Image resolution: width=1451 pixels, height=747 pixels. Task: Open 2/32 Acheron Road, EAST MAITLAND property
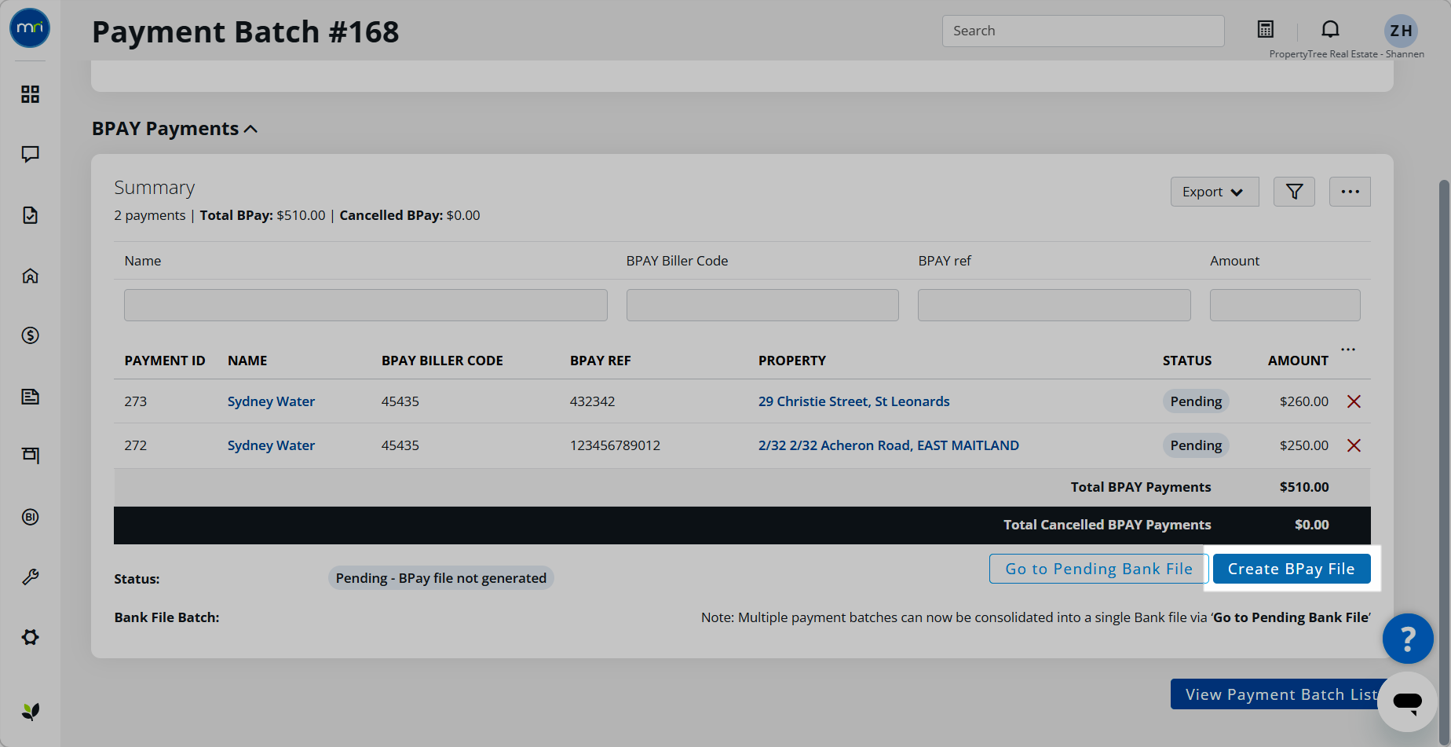coord(888,445)
